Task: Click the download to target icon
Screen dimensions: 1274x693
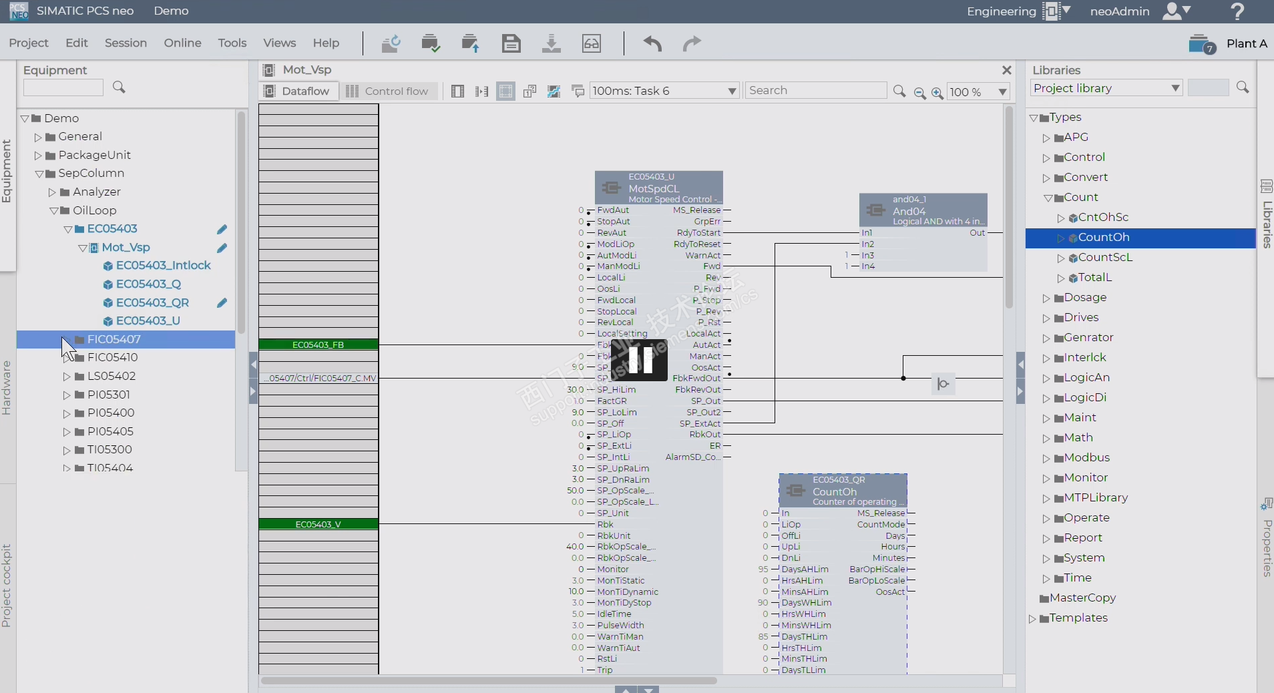Action: 551,44
